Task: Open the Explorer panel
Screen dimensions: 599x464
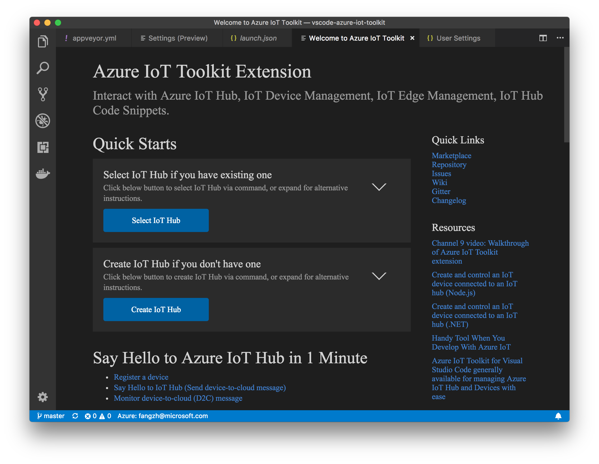Action: (43, 41)
